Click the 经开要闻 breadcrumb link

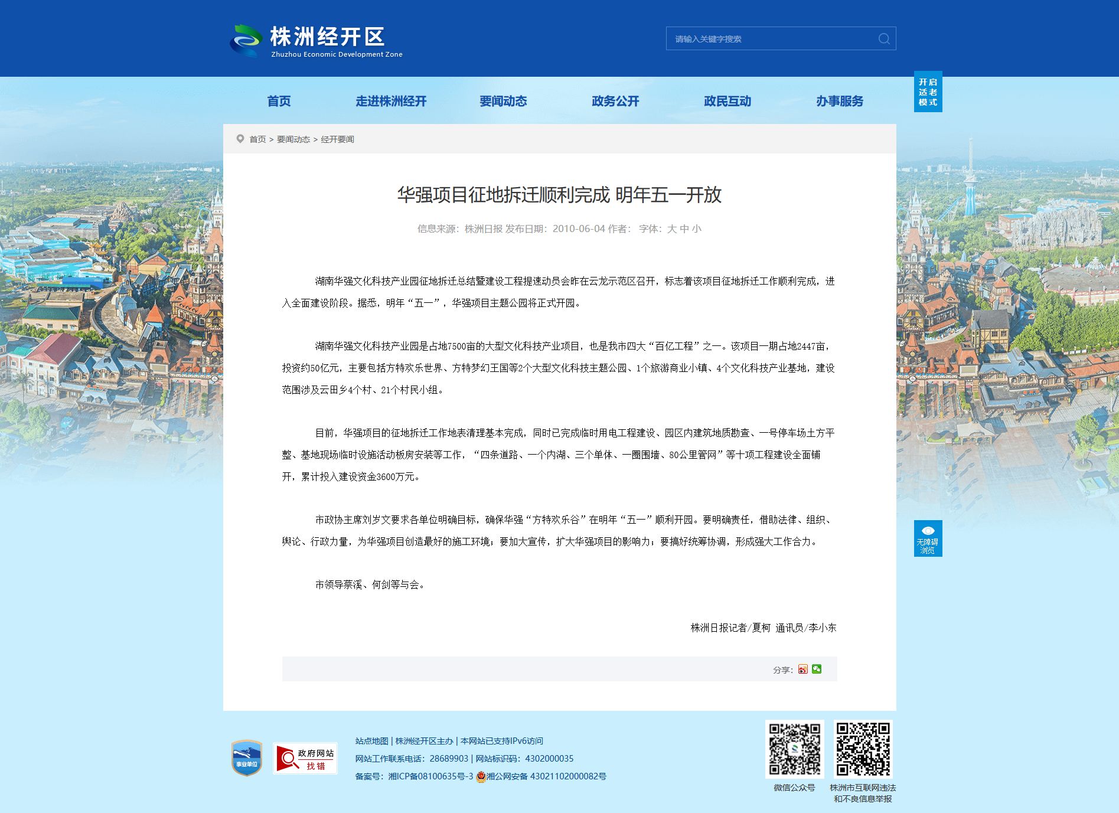337,139
